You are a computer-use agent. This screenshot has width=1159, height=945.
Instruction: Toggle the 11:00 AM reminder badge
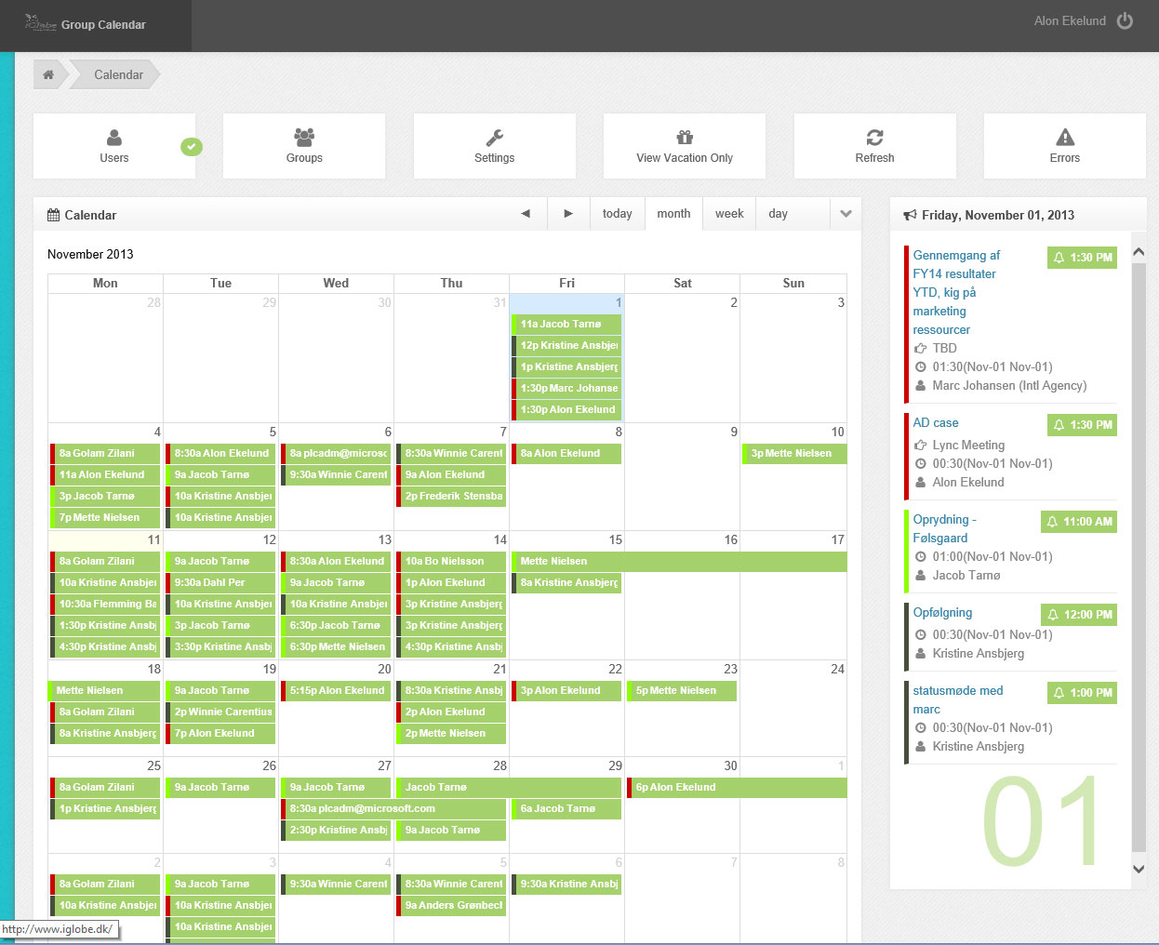(1078, 522)
